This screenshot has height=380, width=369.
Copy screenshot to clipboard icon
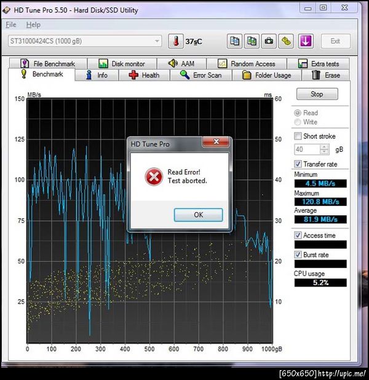click(252, 41)
